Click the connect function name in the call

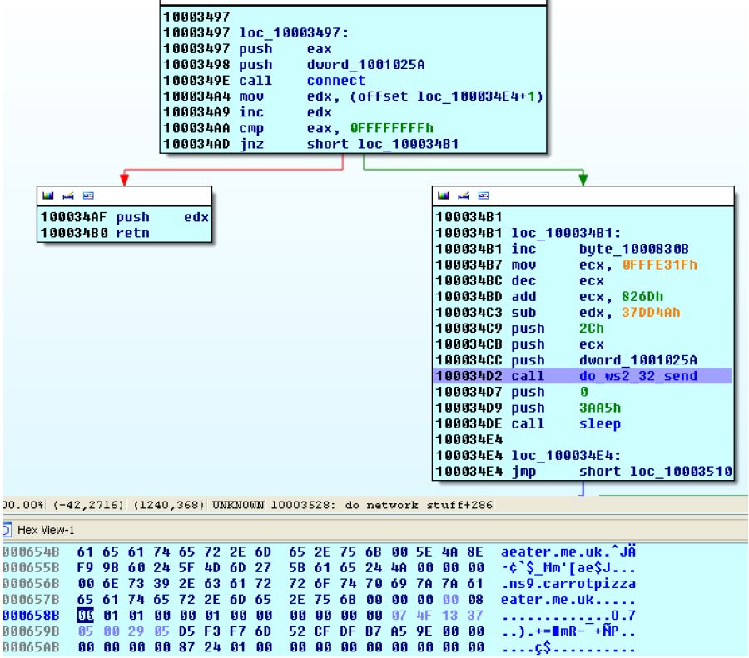coord(335,81)
